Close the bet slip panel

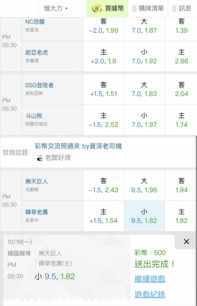pos(186,242)
